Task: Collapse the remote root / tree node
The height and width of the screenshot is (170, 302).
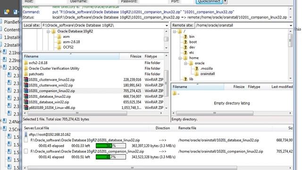Action: pyautogui.click(x=175, y=32)
